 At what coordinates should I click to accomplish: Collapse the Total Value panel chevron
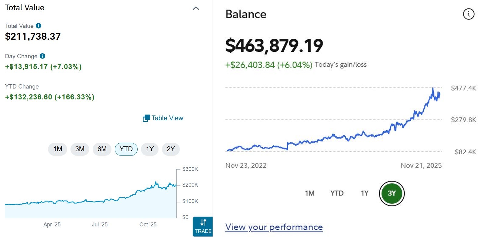coord(196,8)
